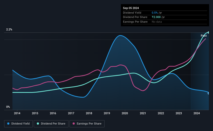Screen dimensions: 213x131
Task: Click the Earnings Per Share tooltip row label
Action: pyautogui.click(x=135, y=22)
